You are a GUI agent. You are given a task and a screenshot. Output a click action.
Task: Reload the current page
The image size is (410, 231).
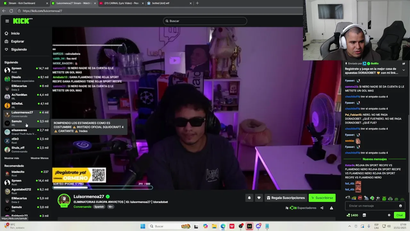click(x=11, y=11)
